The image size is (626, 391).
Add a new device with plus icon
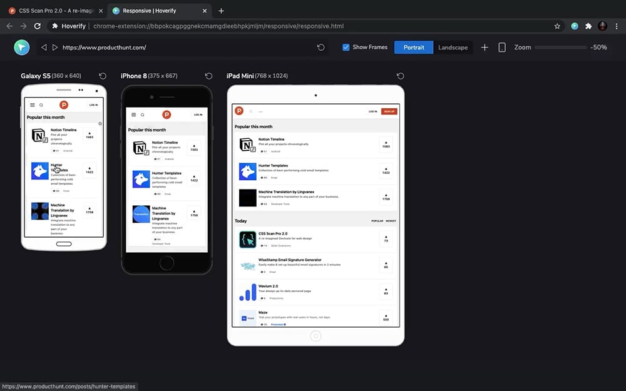point(485,48)
